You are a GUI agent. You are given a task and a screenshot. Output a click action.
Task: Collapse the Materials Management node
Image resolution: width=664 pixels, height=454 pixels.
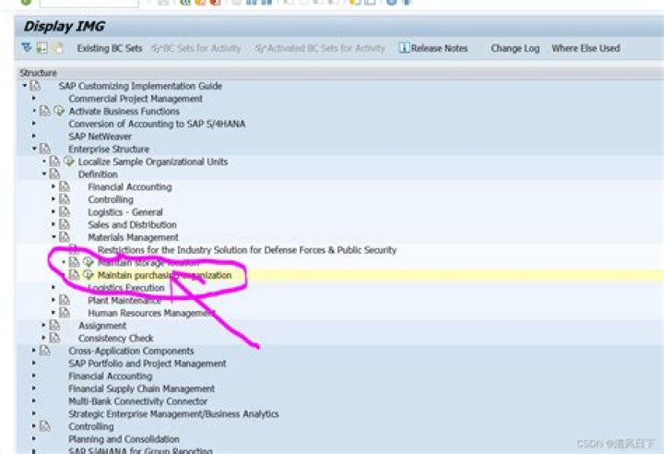[x=53, y=237]
